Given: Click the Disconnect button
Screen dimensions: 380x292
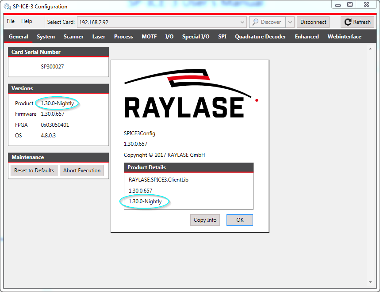Looking at the screenshot, I should (x=313, y=22).
